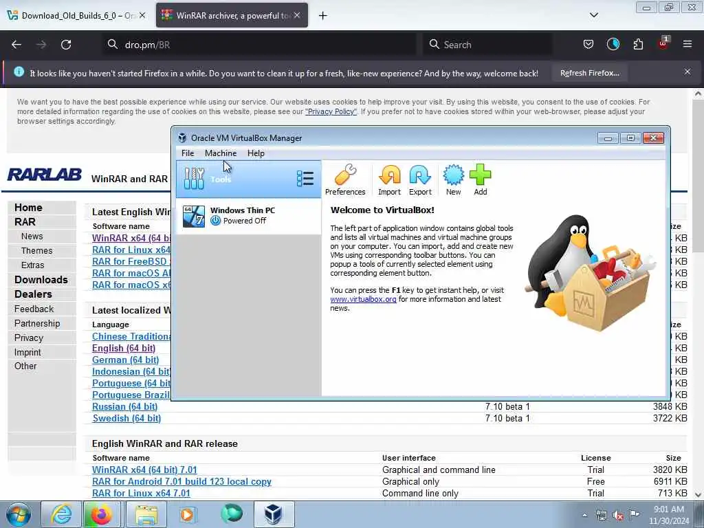Switch to VirtualBox taskbar icon
Viewport: 704px width, 528px height.
pos(274,514)
